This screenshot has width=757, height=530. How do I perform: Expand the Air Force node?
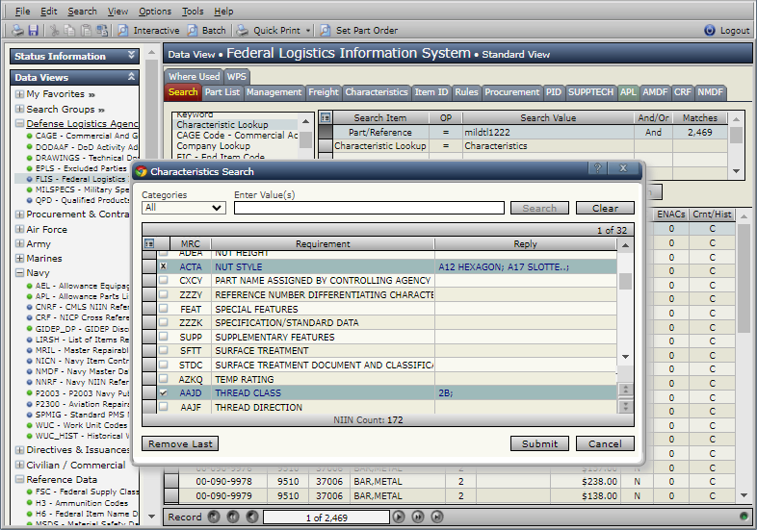click(20, 229)
